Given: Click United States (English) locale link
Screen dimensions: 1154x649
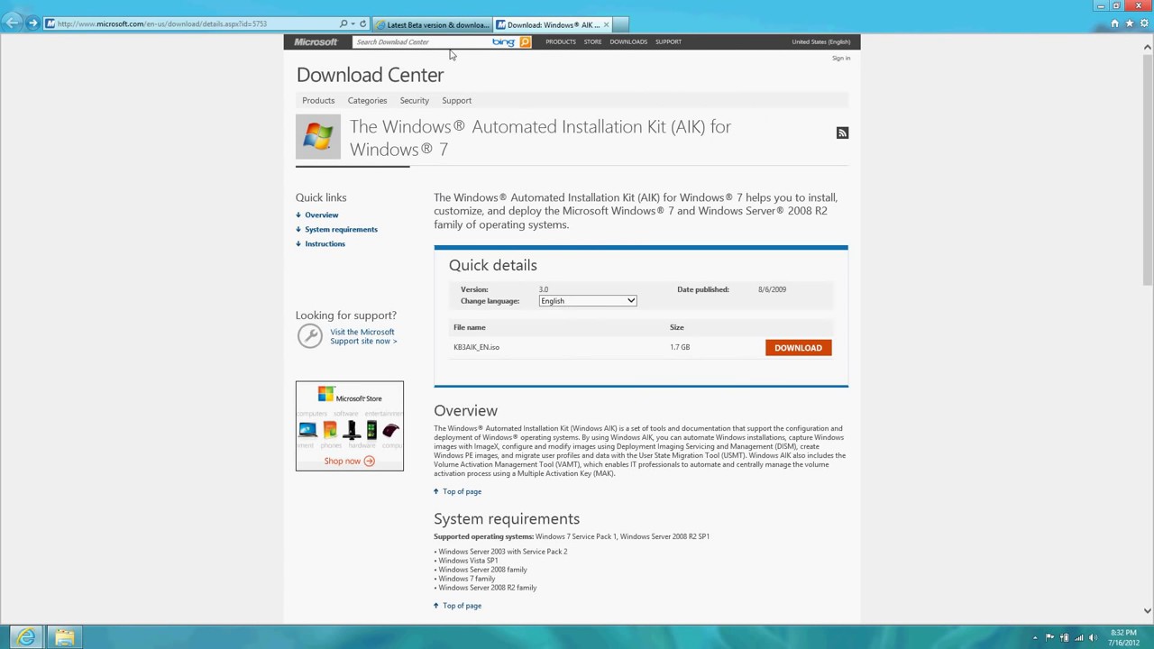Looking at the screenshot, I should point(820,41).
